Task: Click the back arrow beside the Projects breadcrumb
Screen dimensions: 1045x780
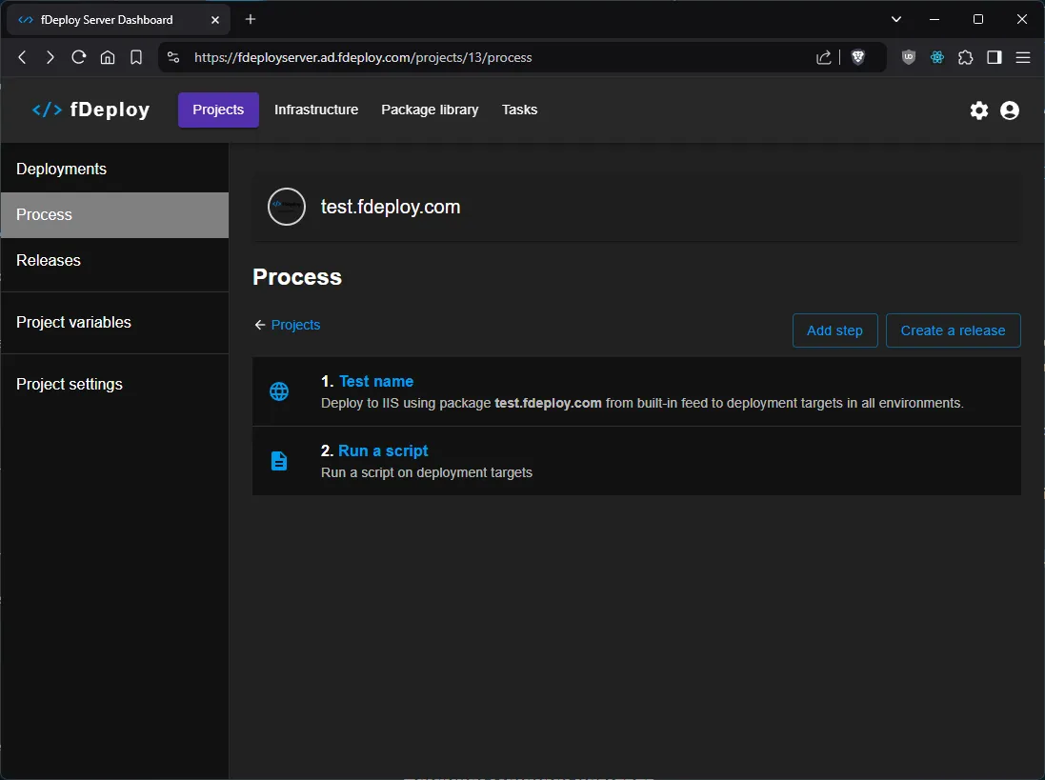Action: coord(258,325)
